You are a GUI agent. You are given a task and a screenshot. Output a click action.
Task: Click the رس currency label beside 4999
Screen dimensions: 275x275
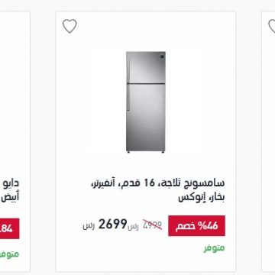click(x=133, y=227)
